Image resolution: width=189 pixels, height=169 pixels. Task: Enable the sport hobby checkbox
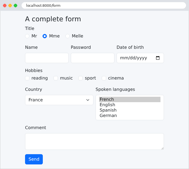[x=80, y=78]
